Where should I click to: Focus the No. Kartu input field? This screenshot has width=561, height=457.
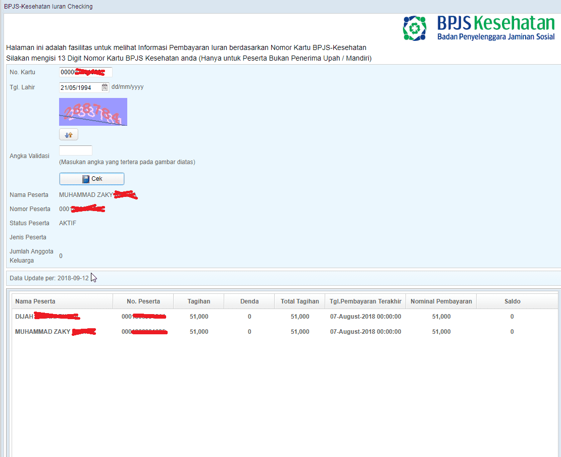[85, 72]
